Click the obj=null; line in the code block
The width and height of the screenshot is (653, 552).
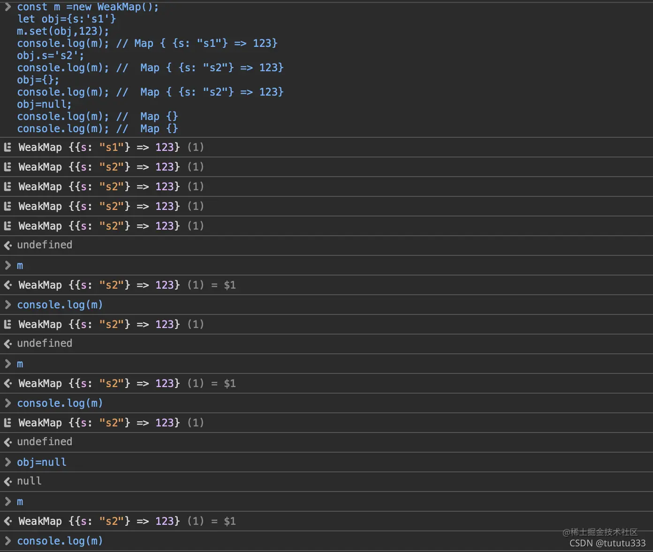click(x=44, y=104)
